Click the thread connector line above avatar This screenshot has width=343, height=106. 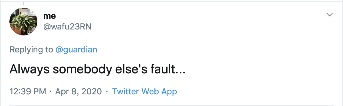23,3
